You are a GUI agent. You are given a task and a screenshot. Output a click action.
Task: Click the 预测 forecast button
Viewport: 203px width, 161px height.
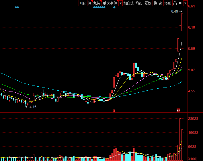pos(168,3)
